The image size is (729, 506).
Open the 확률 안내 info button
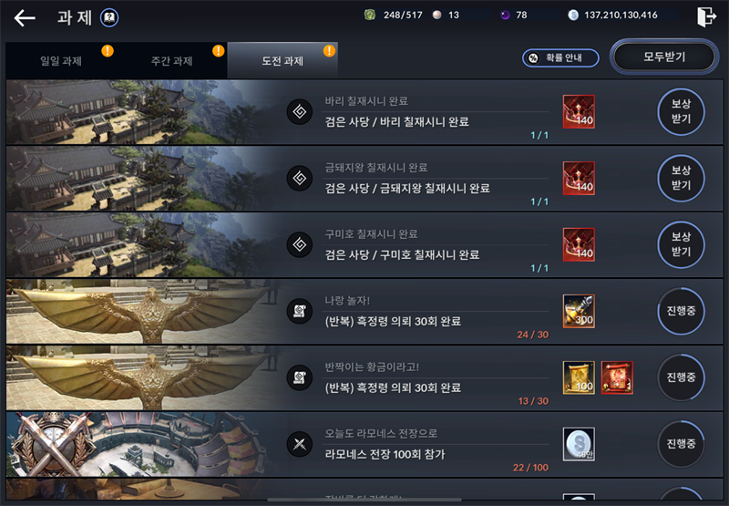[x=560, y=57]
